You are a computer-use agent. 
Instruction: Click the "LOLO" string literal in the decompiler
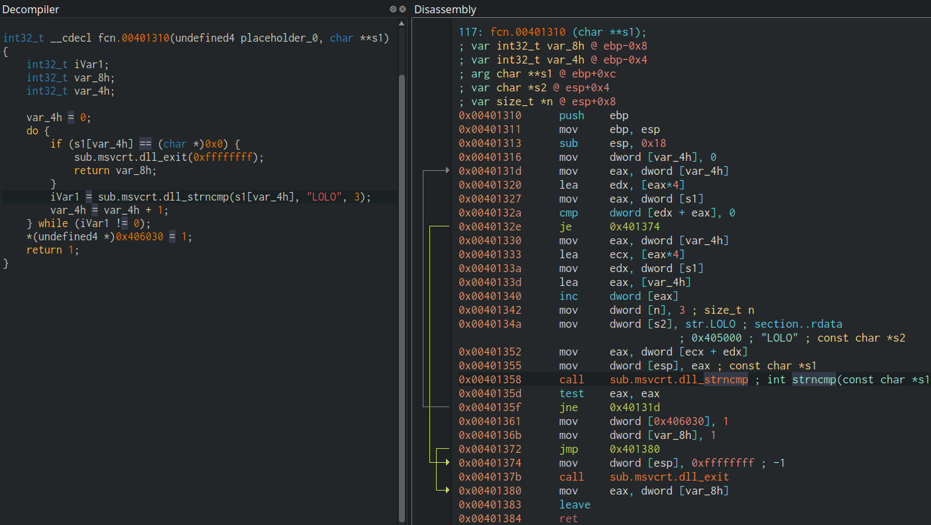[323, 197]
